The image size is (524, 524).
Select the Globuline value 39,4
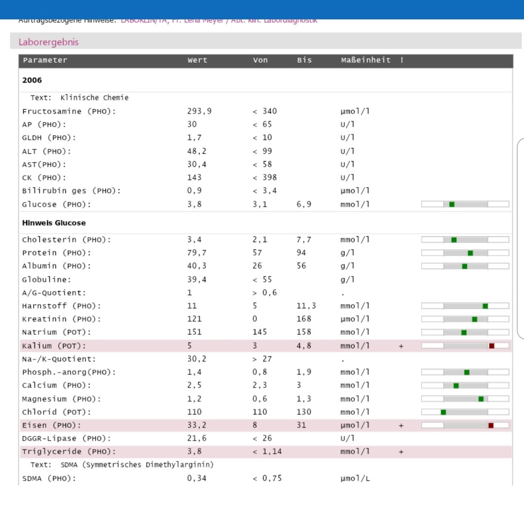196,279
